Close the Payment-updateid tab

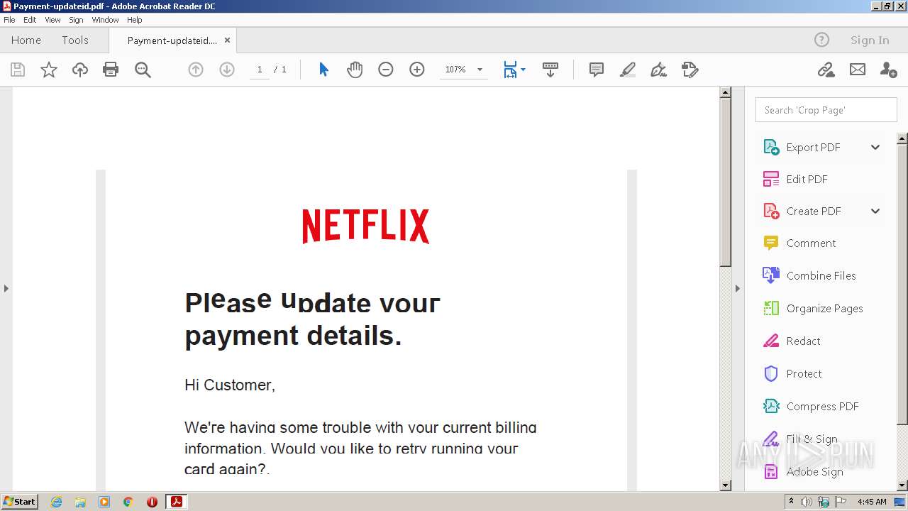(x=227, y=40)
